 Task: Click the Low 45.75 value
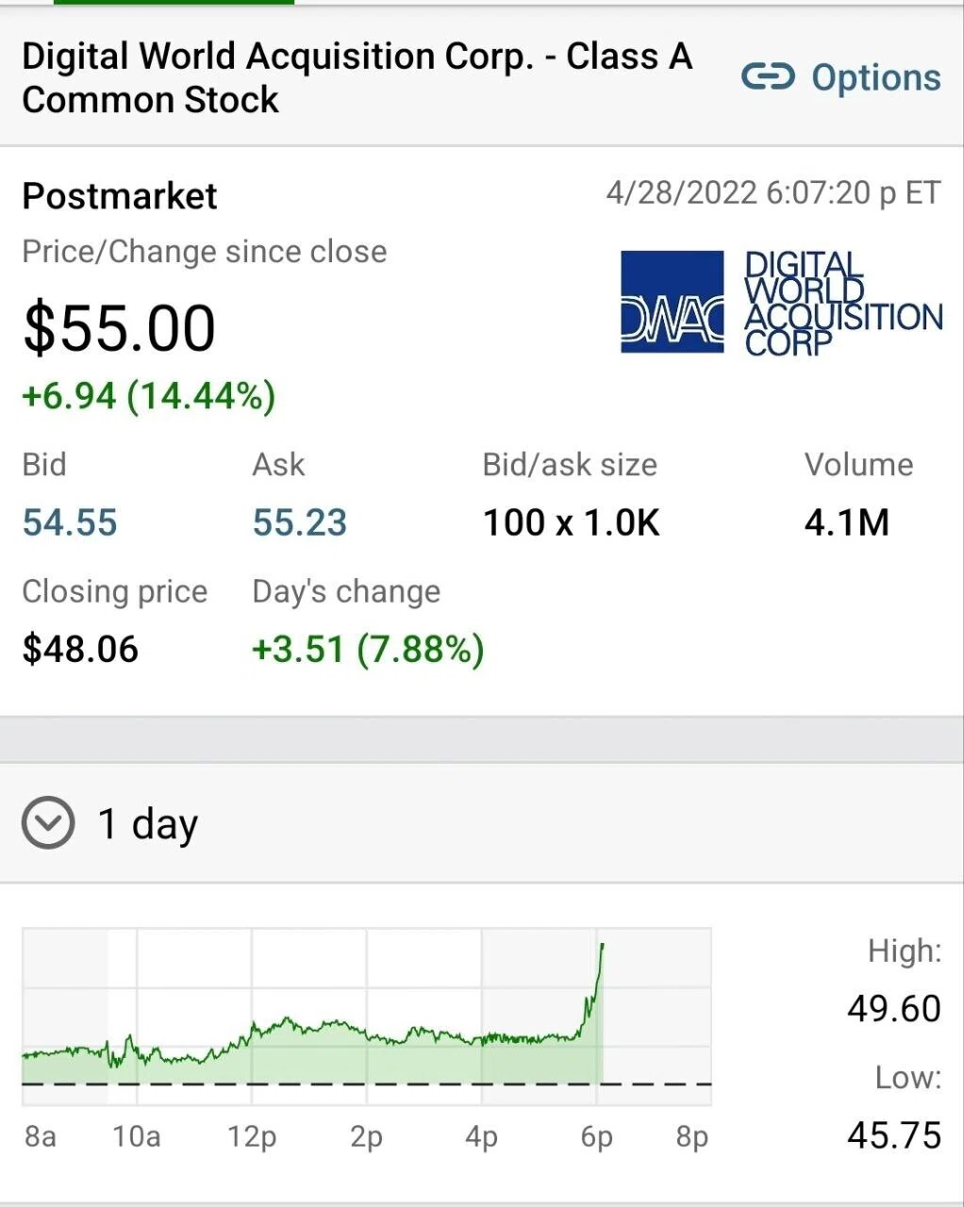(x=894, y=1134)
